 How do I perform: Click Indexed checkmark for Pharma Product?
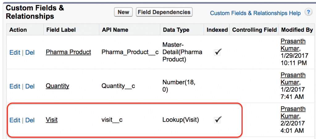point(218,53)
